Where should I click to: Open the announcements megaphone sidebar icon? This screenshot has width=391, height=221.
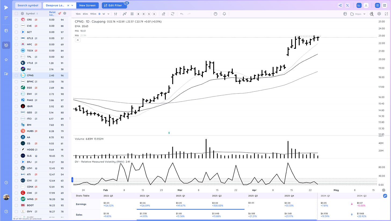pos(6,74)
